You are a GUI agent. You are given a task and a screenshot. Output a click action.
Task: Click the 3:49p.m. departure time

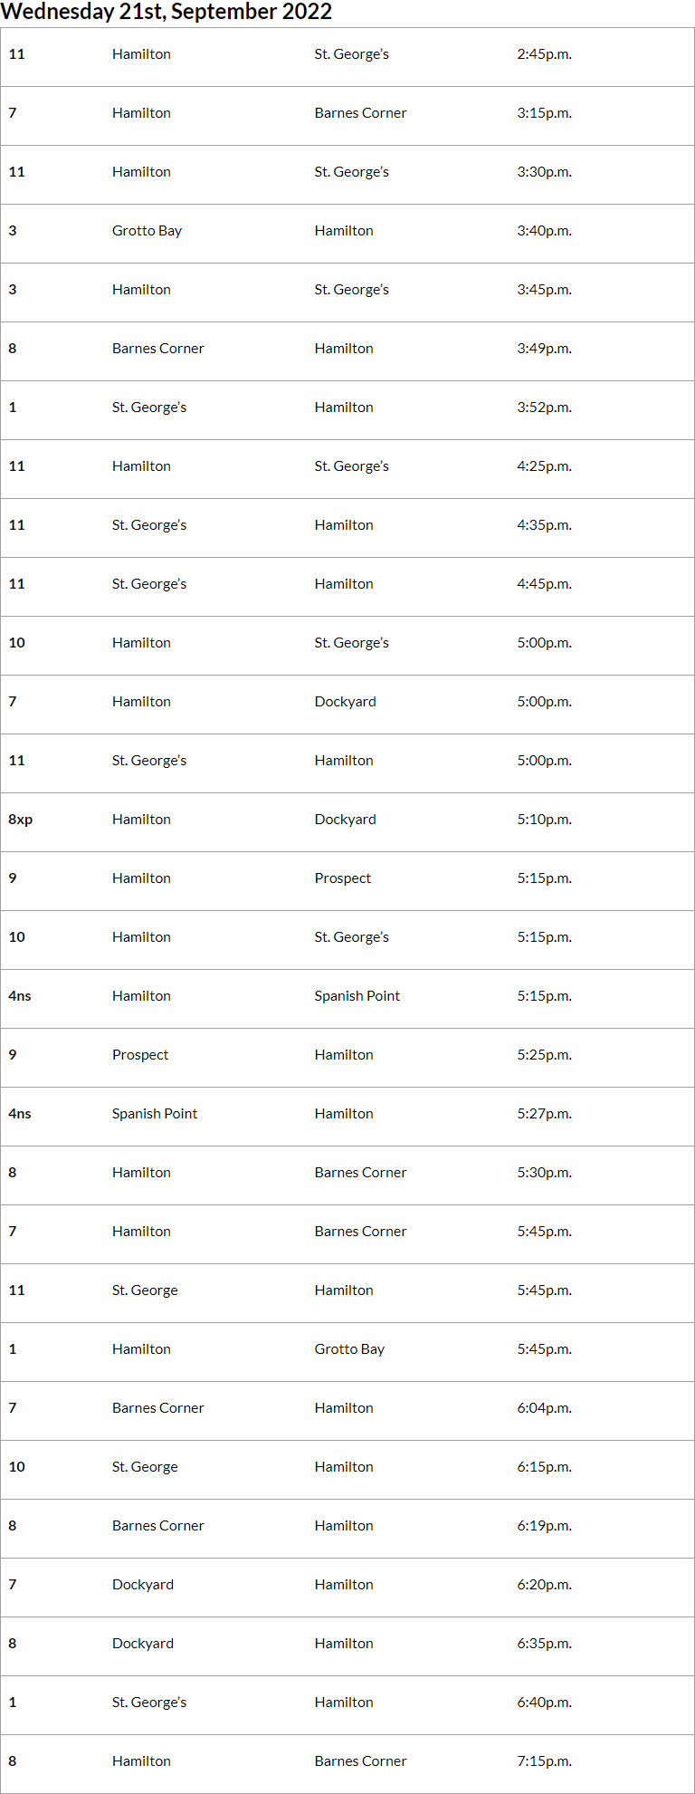click(x=544, y=349)
